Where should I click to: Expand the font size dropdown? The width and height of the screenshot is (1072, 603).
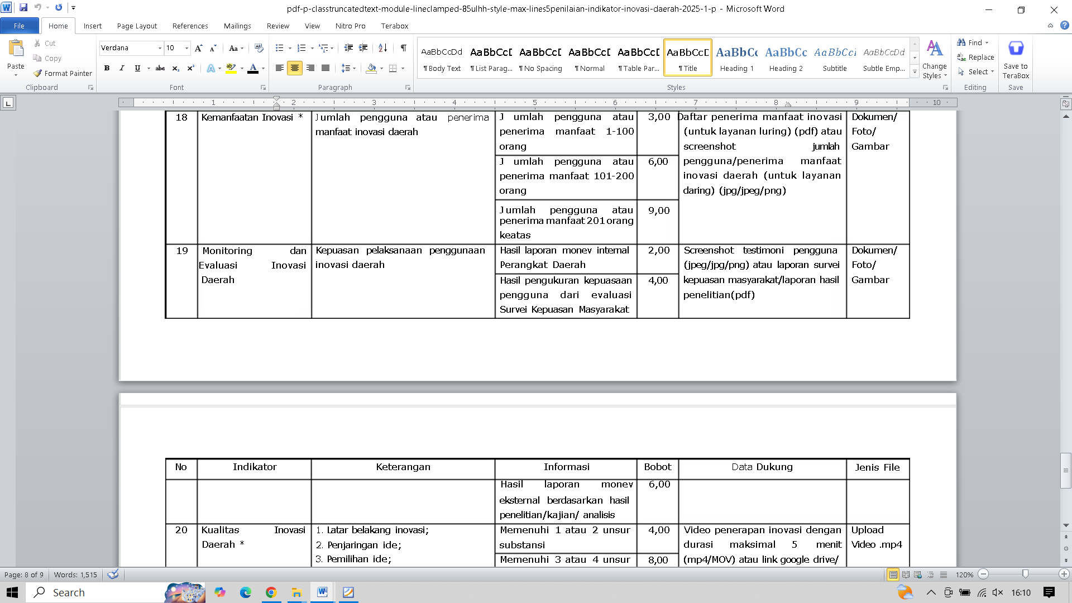click(186, 48)
